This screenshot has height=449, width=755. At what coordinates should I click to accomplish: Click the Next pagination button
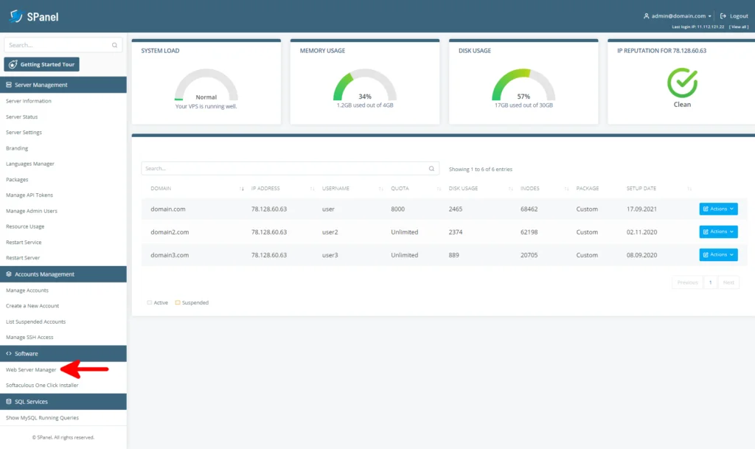[728, 282]
